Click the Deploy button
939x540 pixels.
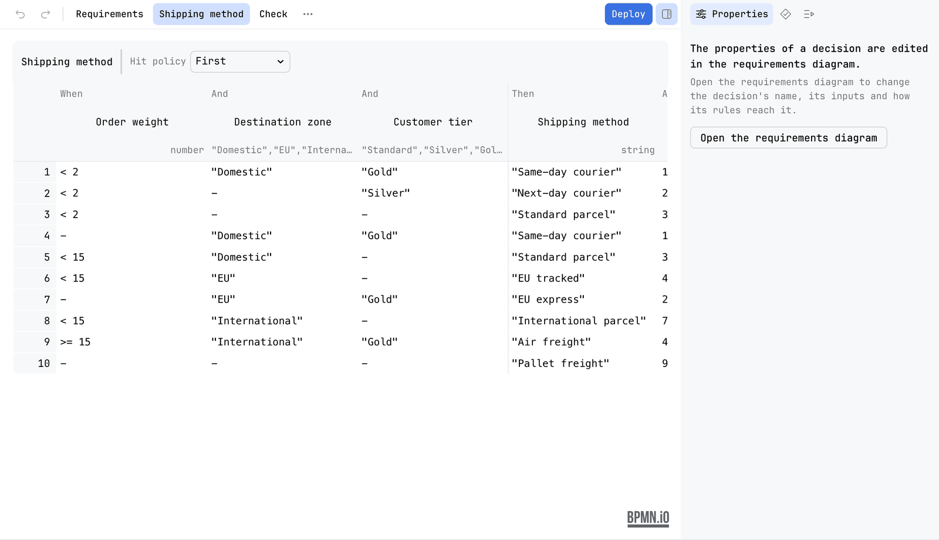[629, 14]
